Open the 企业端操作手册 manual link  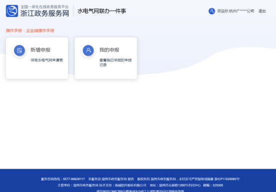coord(40,30)
